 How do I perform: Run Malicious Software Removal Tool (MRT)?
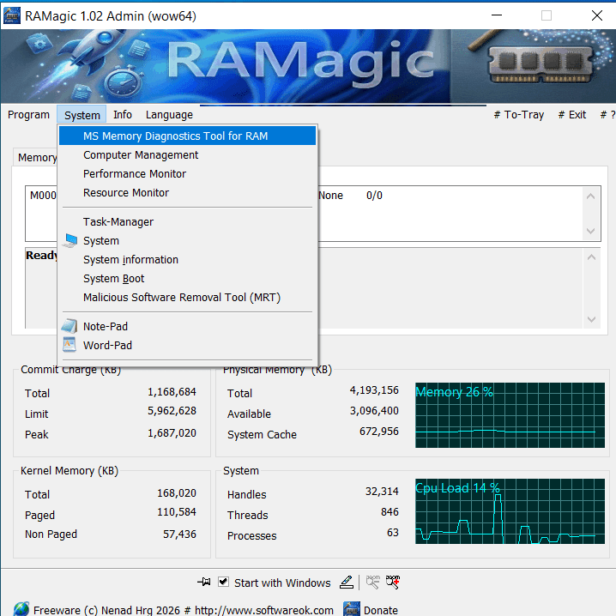[187, 297]
